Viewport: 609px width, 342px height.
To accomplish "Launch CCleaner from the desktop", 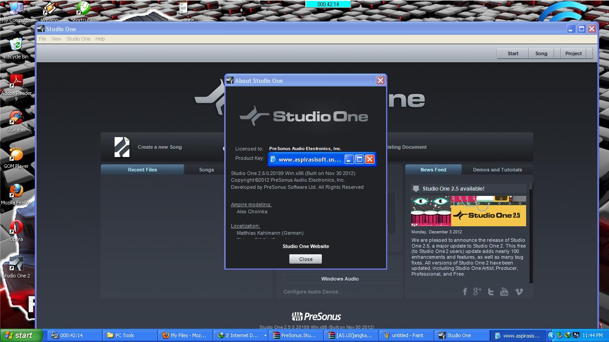I will (x=16, y=121).
